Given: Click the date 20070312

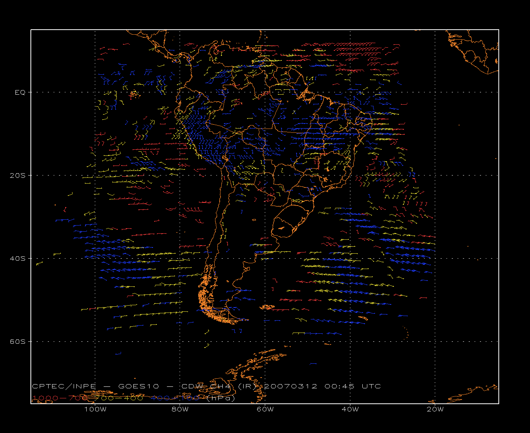Looking at the screenshot, I should click(x=290, y=386).
